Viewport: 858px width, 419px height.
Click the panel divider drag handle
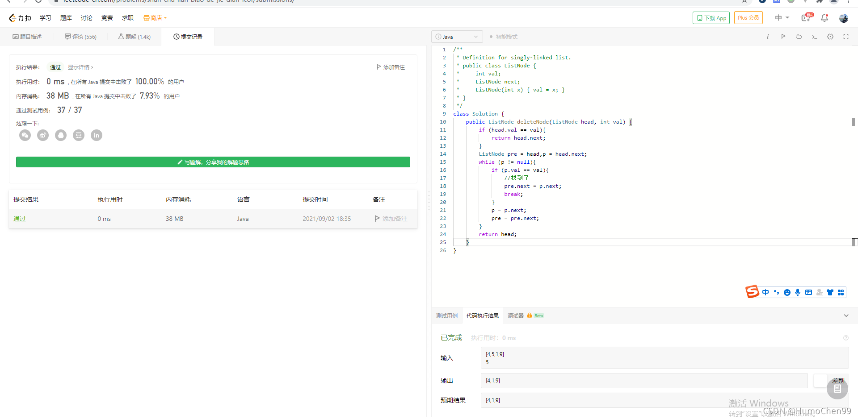tap(429, 201)
